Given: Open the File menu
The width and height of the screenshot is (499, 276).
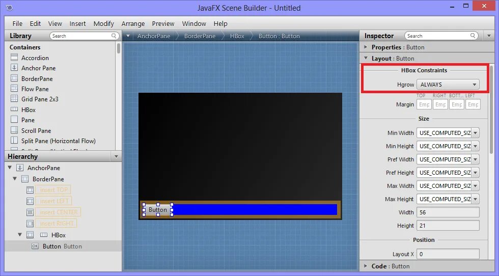Looking at the screenshot, I should pyautogui.click(x=17, y=23).
